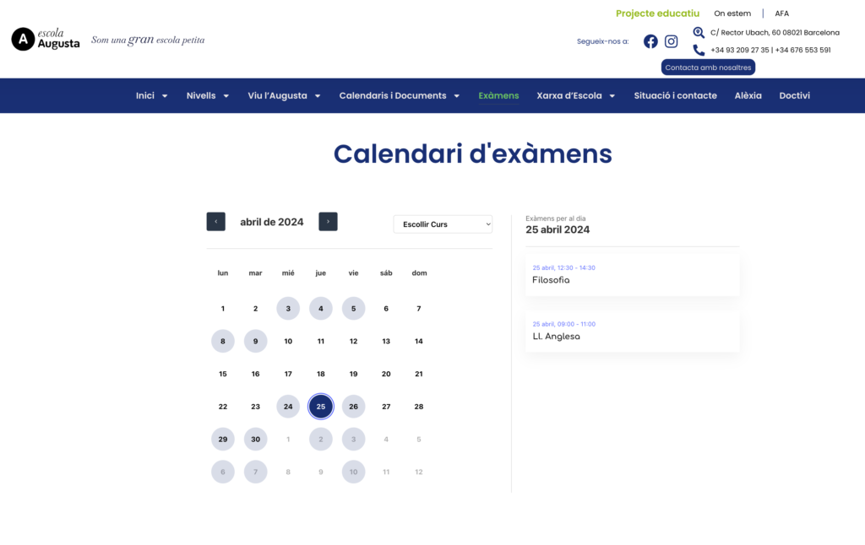Screen dimensions: 865x545
Task: Click the phone icon in header
Action: [x=699, y=51]
